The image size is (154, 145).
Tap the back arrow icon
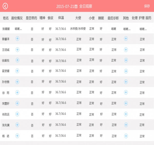(5, 6)
